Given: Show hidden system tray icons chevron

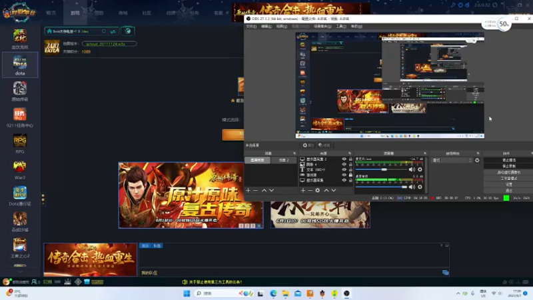Looking at the screenshot, I should [458, 293].
